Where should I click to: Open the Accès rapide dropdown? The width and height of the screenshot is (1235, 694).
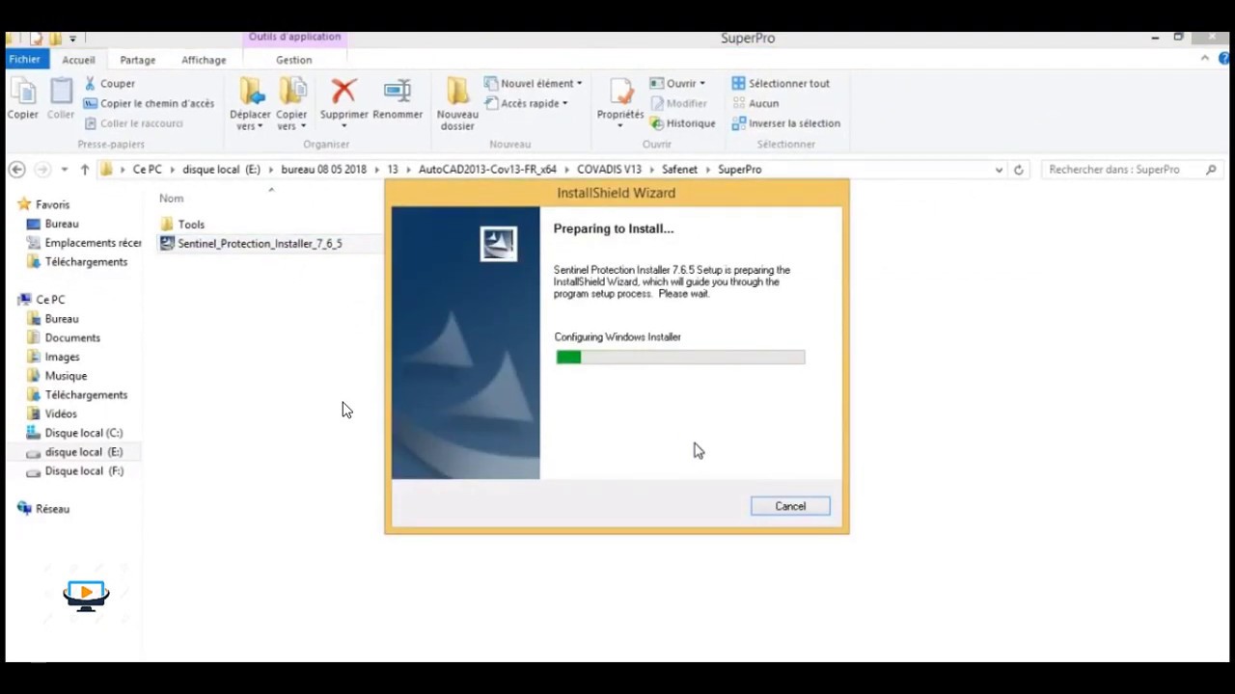click(526, 103)
